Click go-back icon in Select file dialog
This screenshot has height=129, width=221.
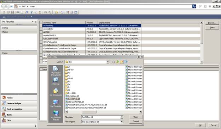pyautogui.click(x=113, y=62)
